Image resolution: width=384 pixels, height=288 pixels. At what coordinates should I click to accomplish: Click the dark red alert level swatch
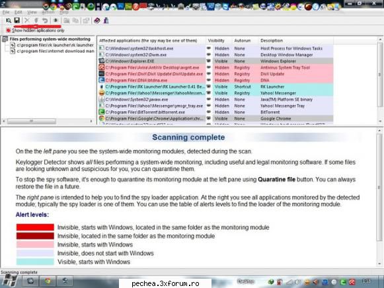click(x=35, y=236)
